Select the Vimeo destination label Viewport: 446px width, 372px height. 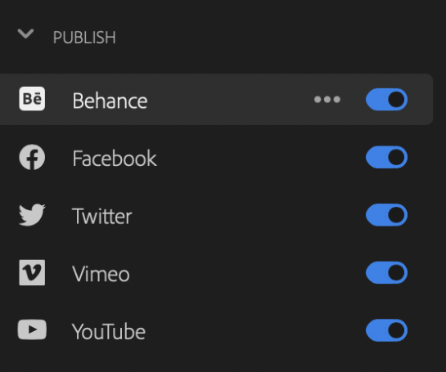pyautogui.click(x=101, y=274)
